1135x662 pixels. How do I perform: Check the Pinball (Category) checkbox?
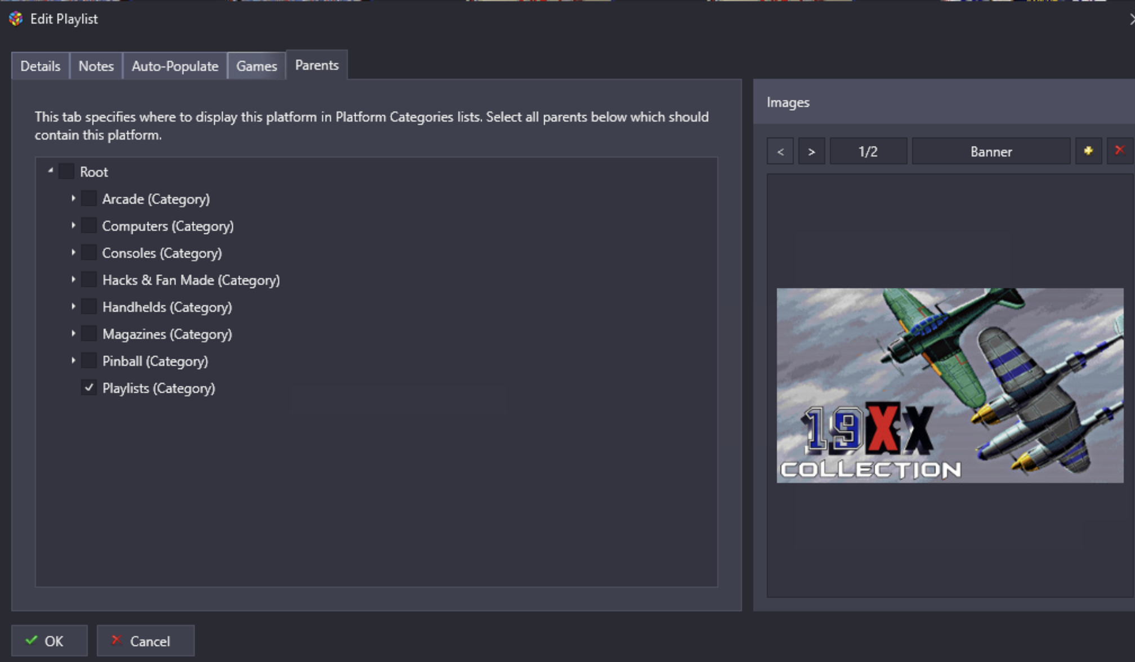[x=89, y=360]
